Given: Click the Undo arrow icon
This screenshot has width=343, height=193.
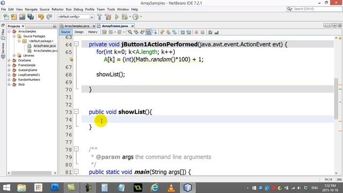Looking at the screenshot, I should [x=41, y=17].
